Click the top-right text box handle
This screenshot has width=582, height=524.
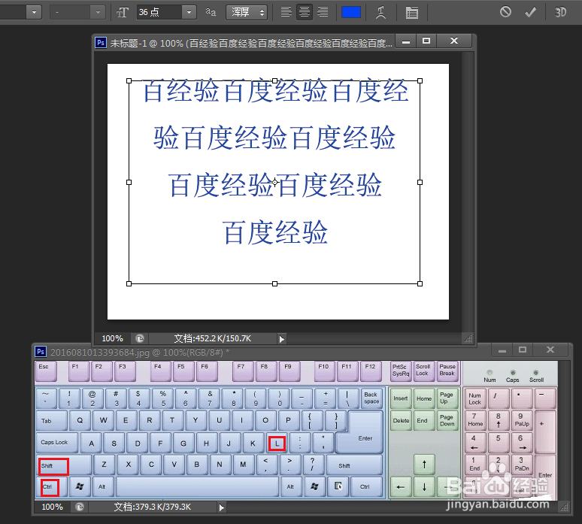pos(420,80)
